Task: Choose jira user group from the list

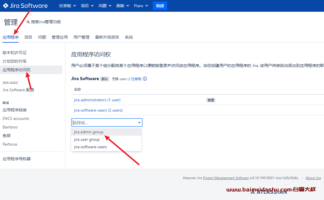Action: 106,139
